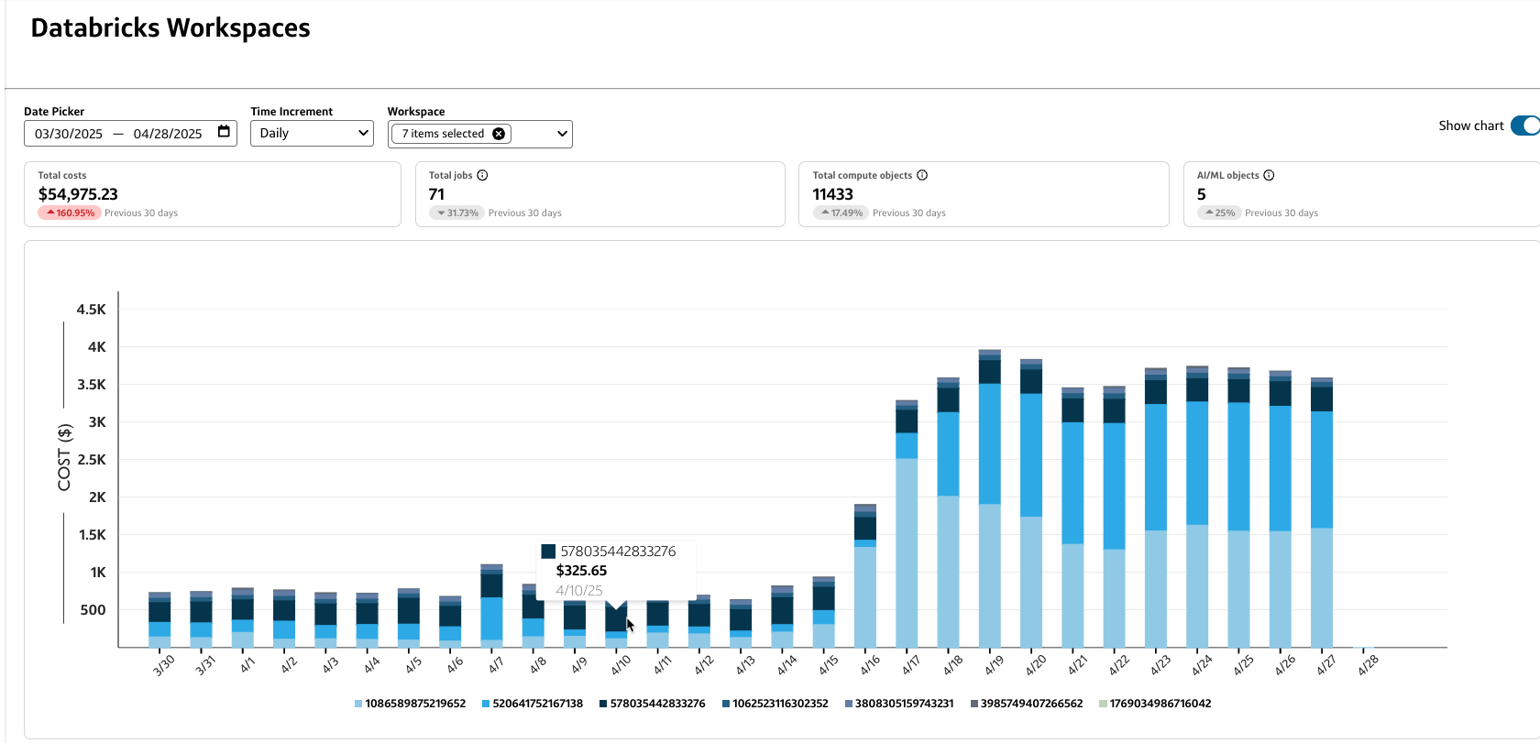Click the Total costs $54,975.23 card
The height and width of the screenshot is (743, 1540).
pos(213,194)
